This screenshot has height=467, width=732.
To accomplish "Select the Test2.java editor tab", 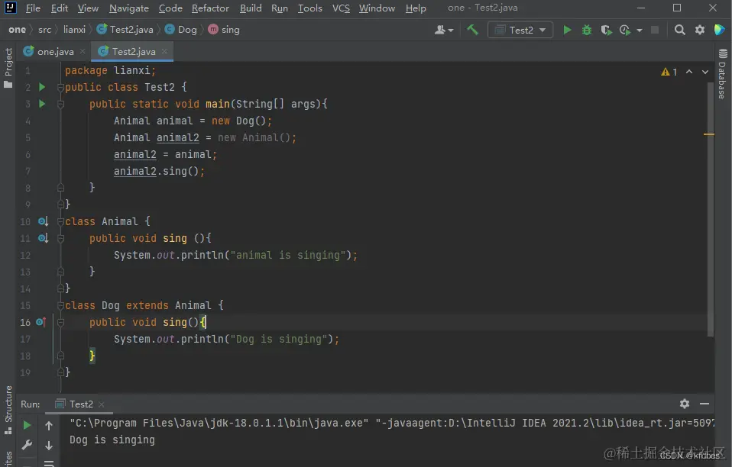I will (133, 51).
